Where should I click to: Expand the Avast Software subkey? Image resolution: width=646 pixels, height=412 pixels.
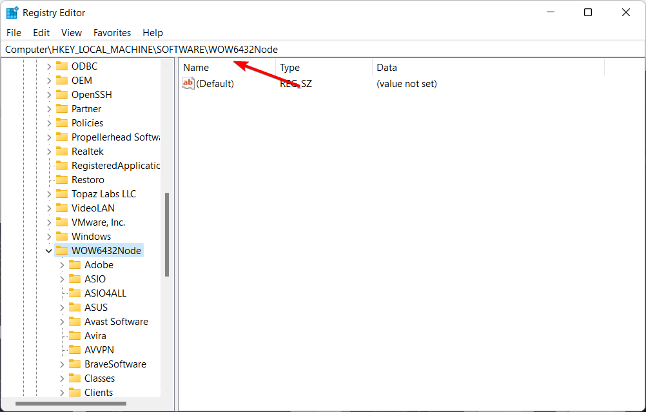(62, 322)
